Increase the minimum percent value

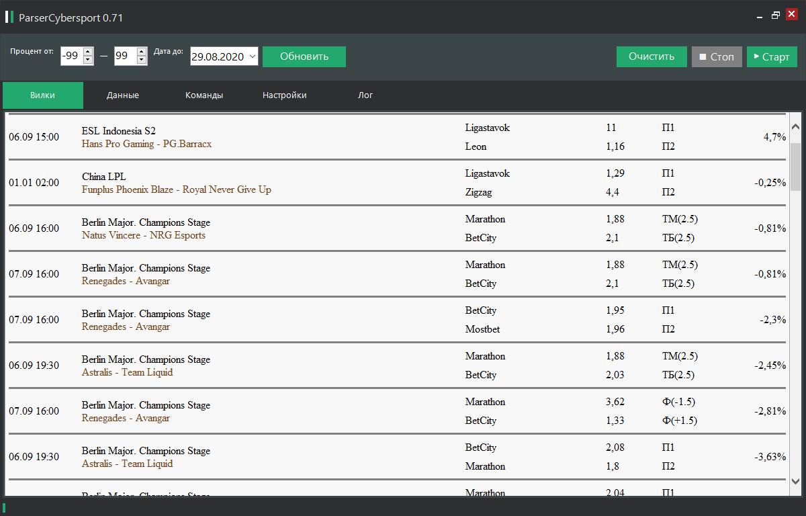[87, 52]
